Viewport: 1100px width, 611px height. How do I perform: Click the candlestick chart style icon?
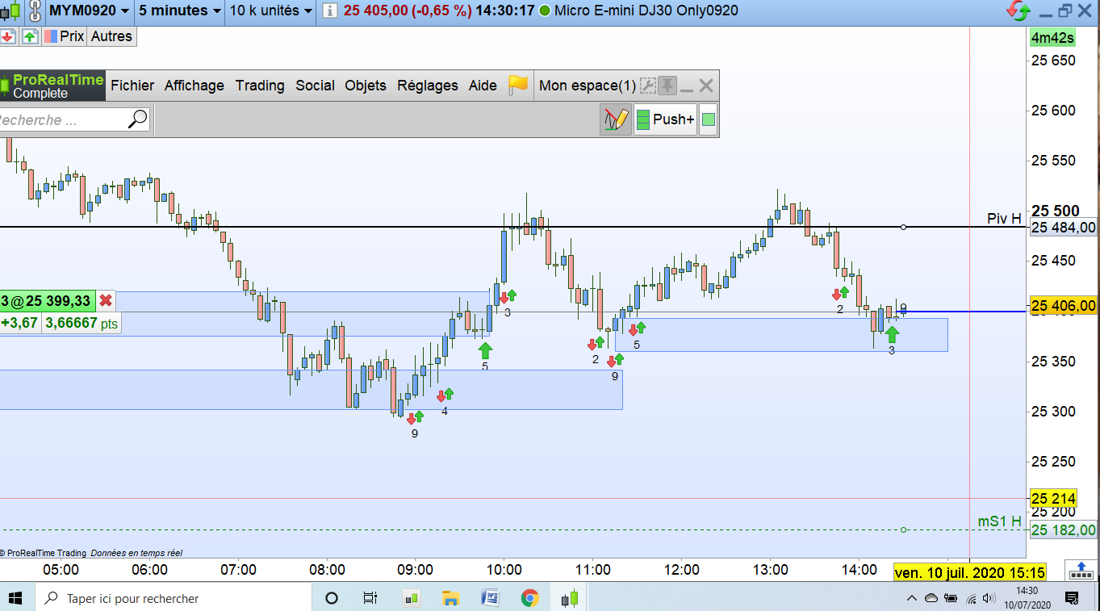click(x=11, y=11)
